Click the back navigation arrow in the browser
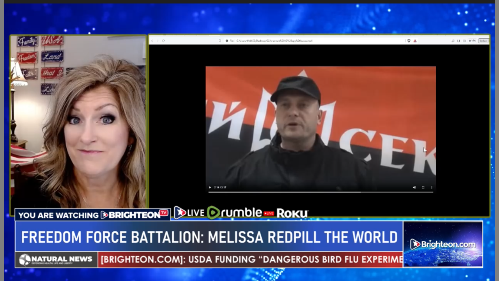Viewport: 499px width, 281px height. click(153, 41)
